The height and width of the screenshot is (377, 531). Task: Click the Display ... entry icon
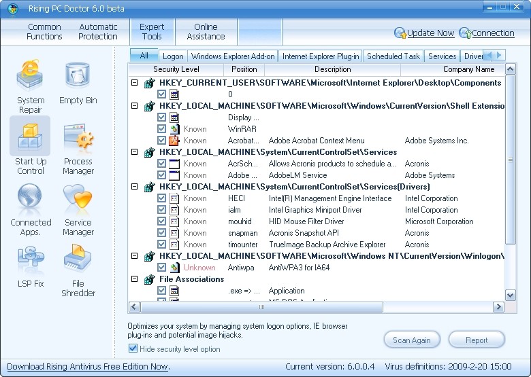click(x=174, y=118)
